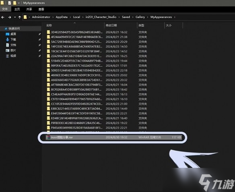The width and height of the screenshot is (235, 192).
Task: Expand chevron after AppData in breadcrumb
Action: 70,17
